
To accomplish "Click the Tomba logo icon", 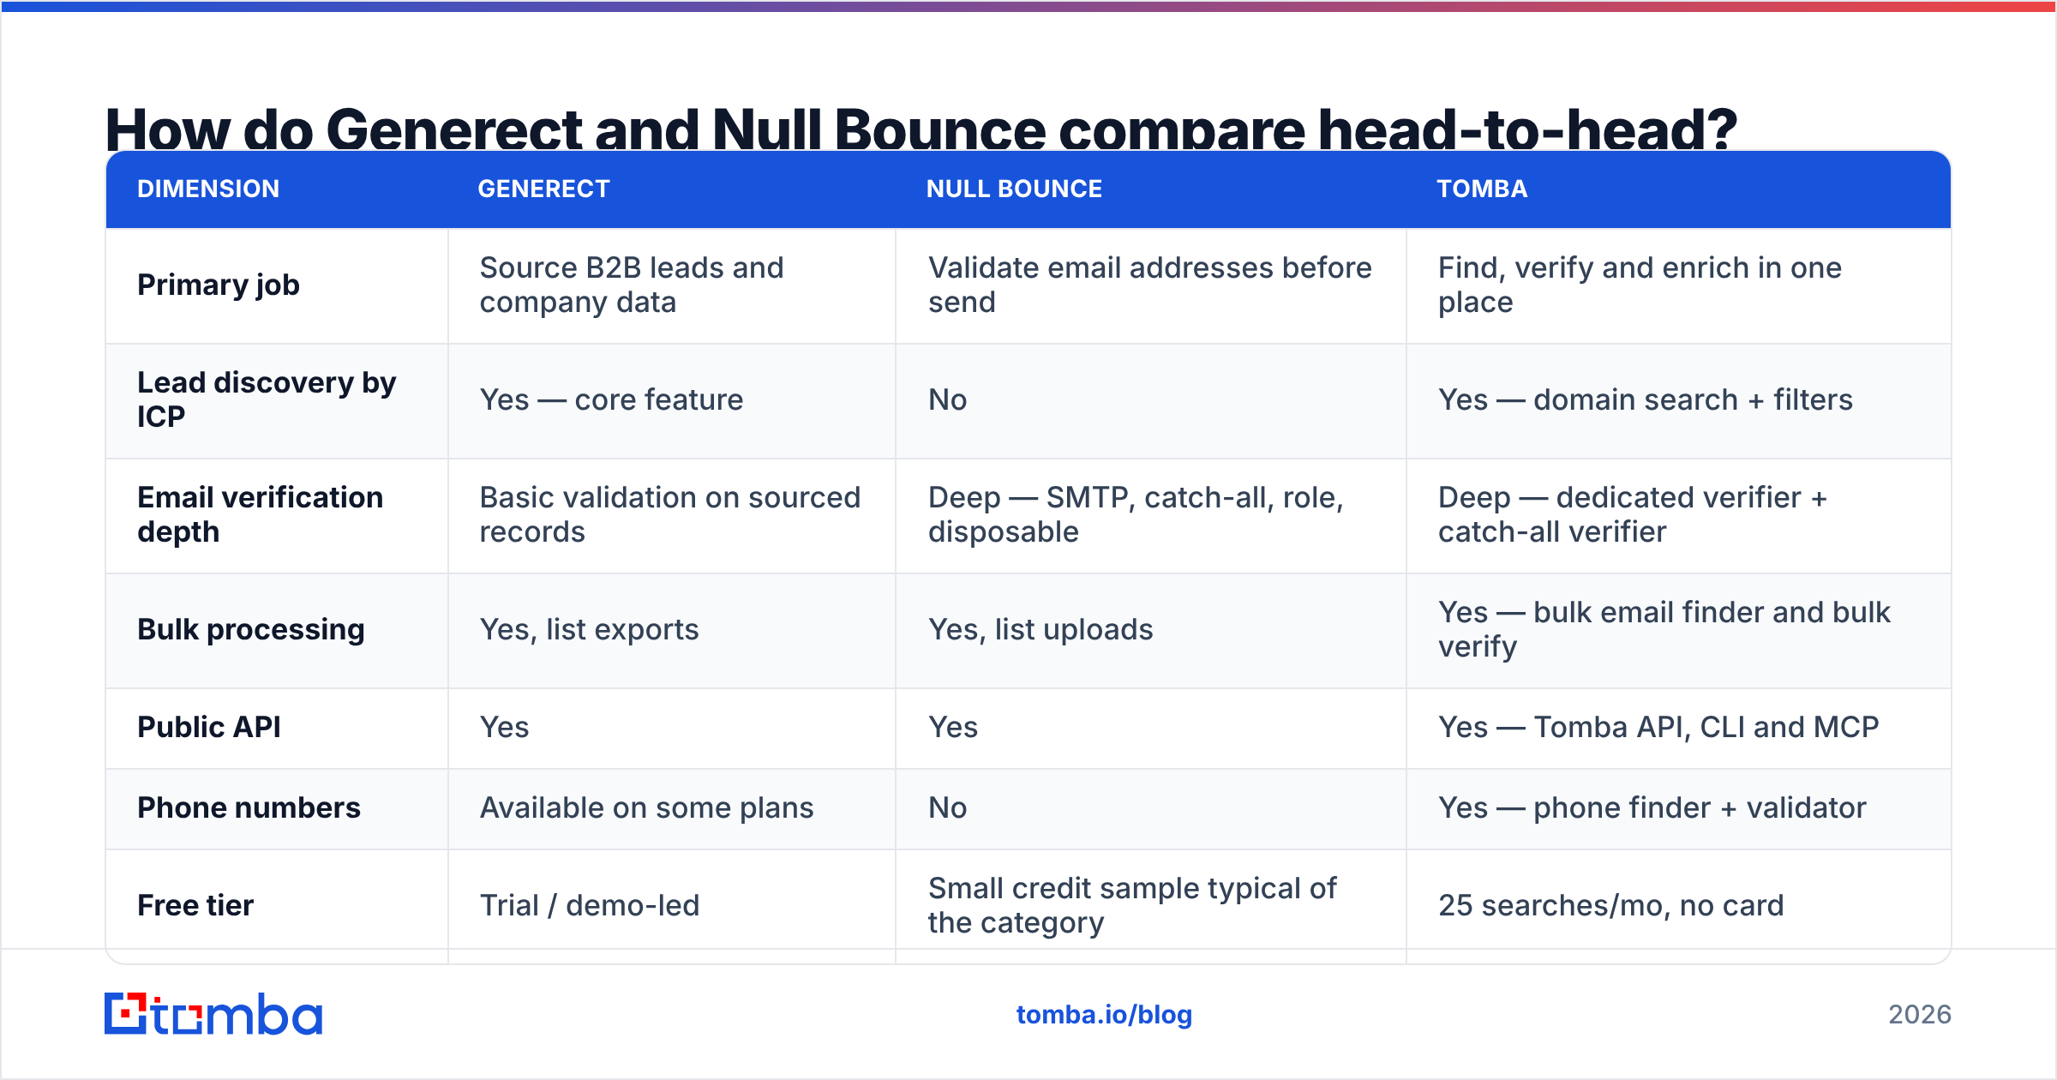I will [213, 1014].
